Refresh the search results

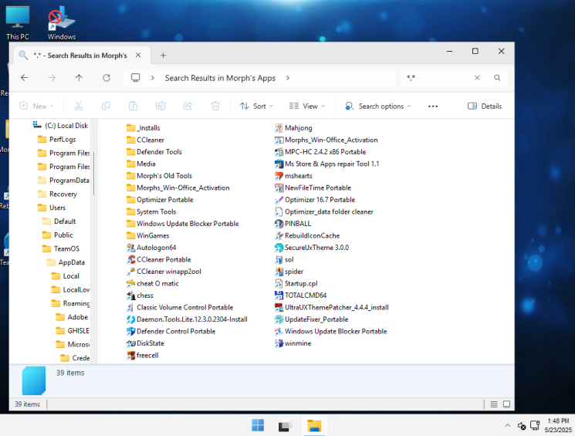point(107,78)
